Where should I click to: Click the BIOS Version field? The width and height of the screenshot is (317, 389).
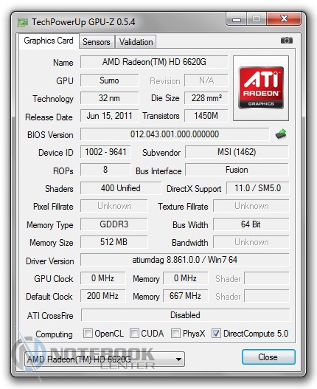click(x=175, y=134)
